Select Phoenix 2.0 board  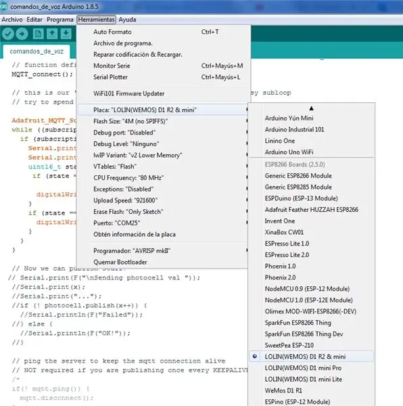click(312, 277)
